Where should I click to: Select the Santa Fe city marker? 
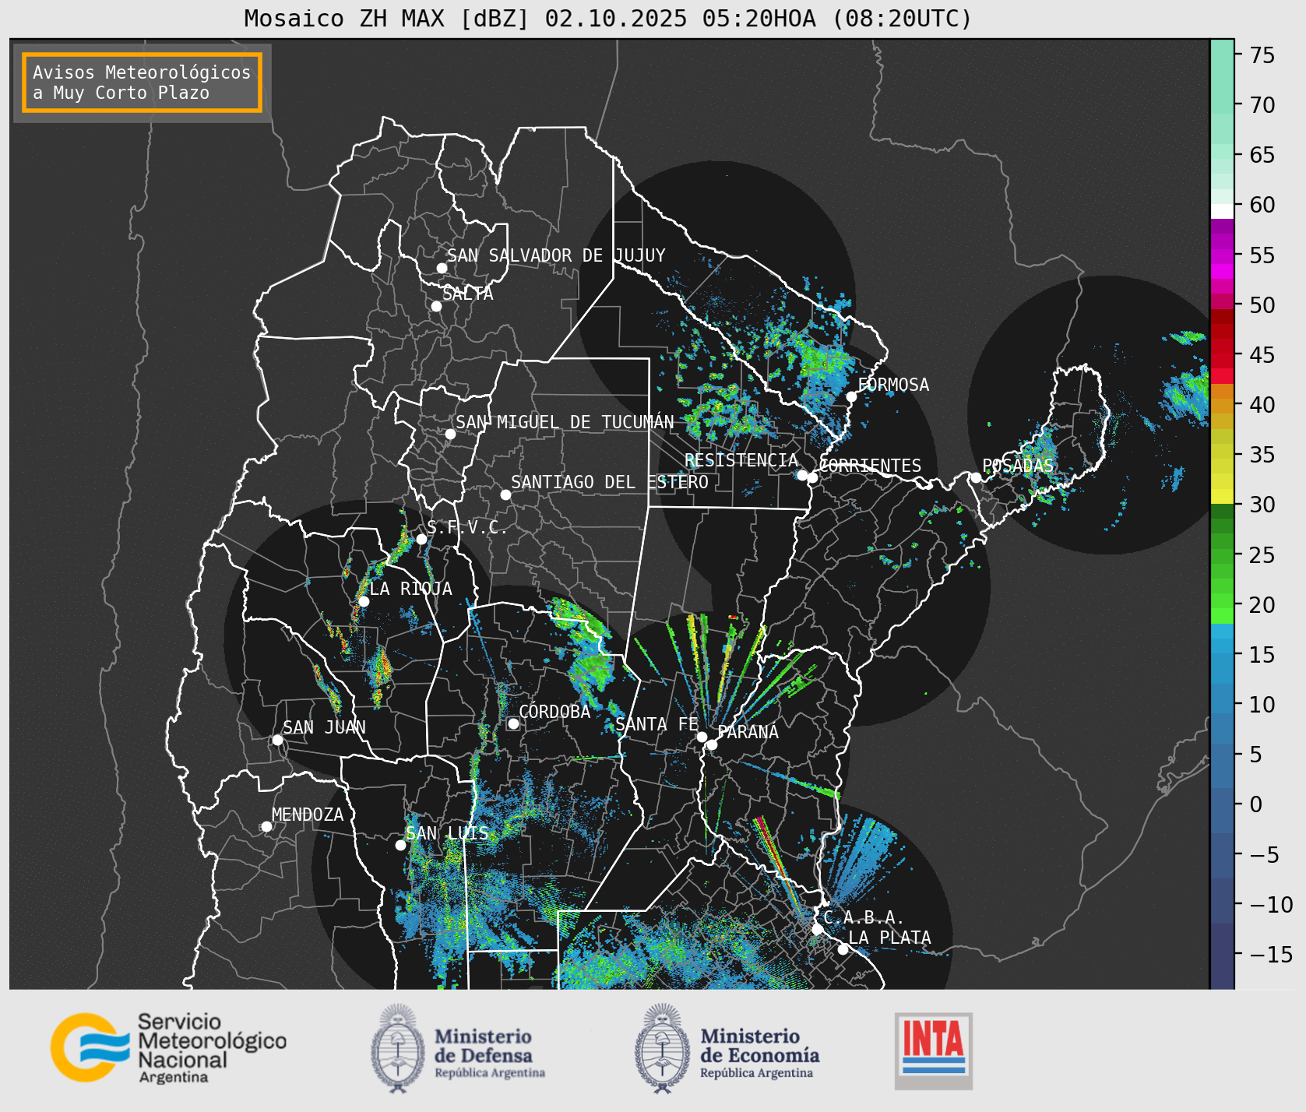(702, 737)
